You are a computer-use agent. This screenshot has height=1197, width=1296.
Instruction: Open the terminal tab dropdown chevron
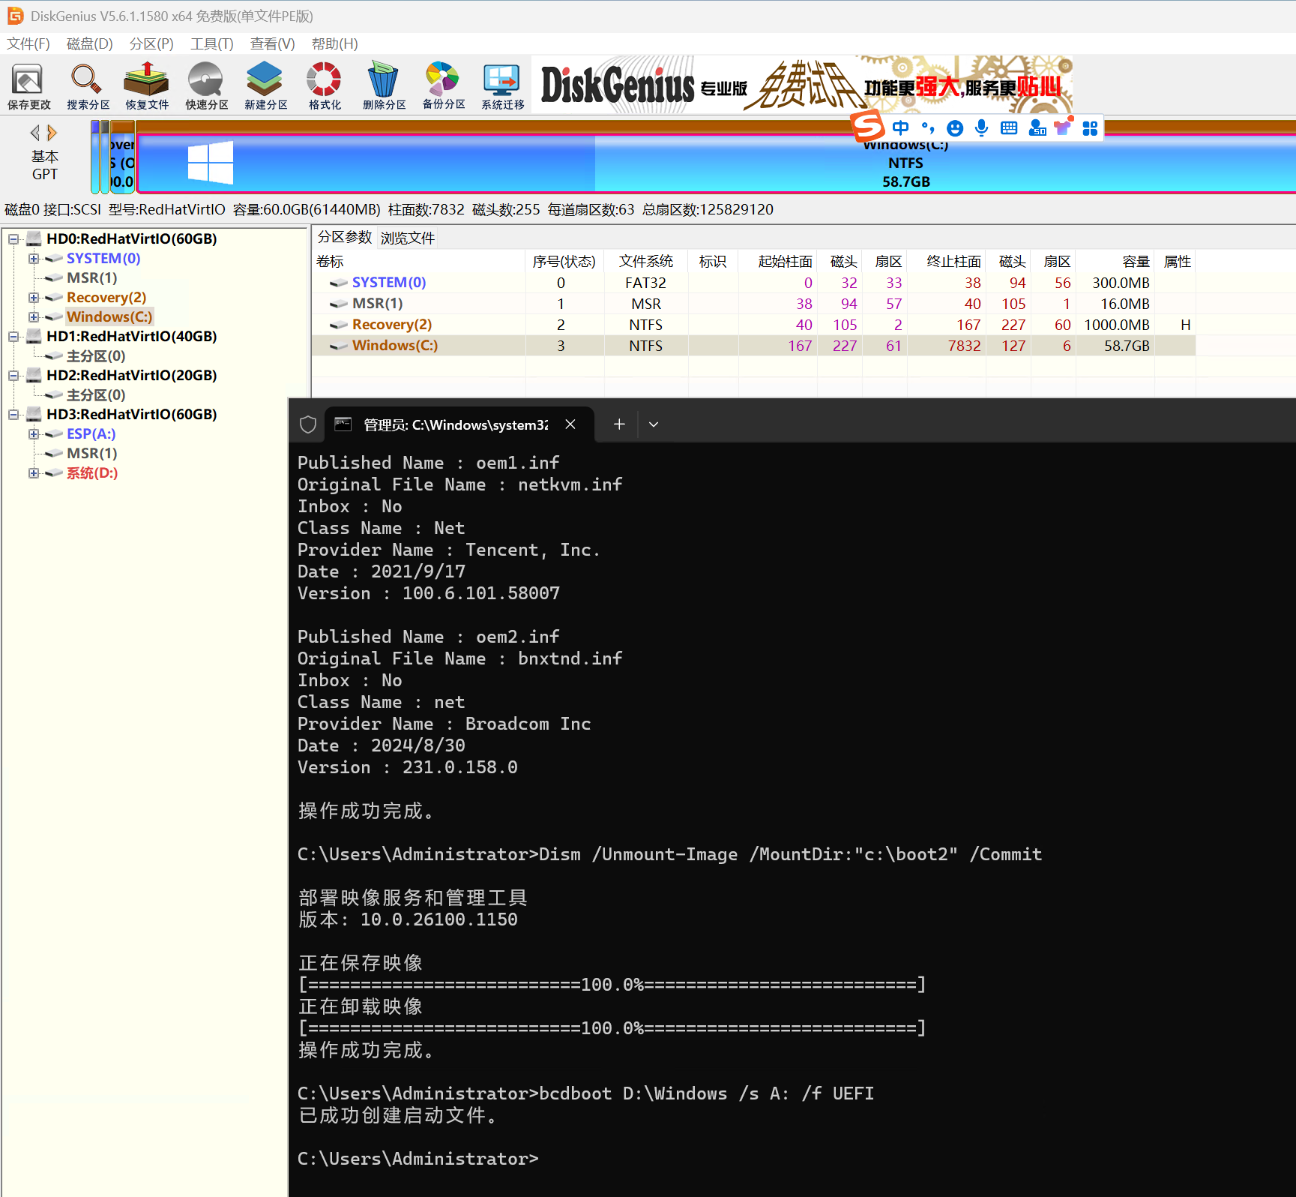point(654,424)
